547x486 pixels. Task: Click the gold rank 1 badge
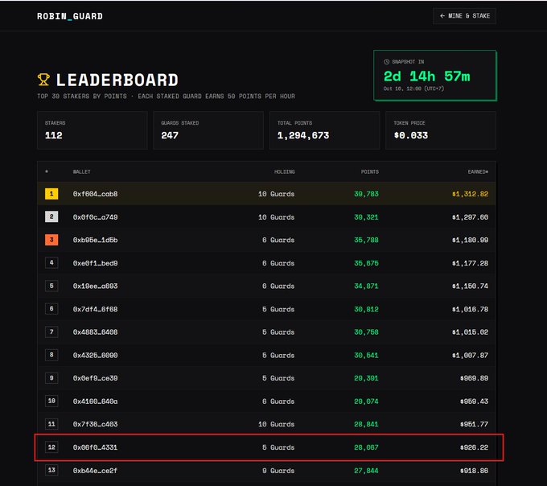tap(51, 194)
